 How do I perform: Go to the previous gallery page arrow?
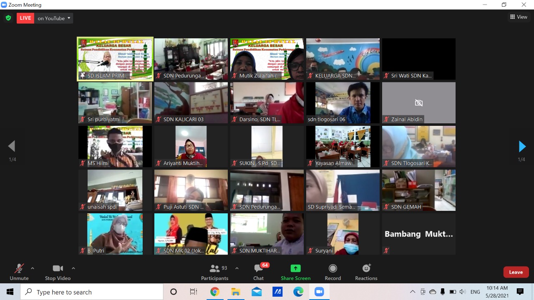(12, 146)
